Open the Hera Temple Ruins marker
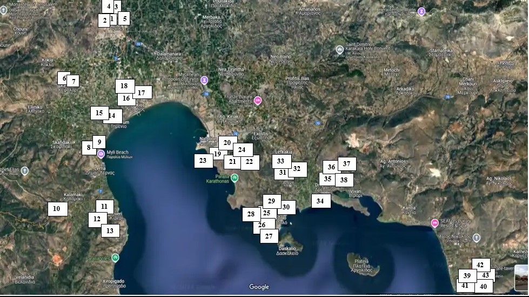 (421, 11)
